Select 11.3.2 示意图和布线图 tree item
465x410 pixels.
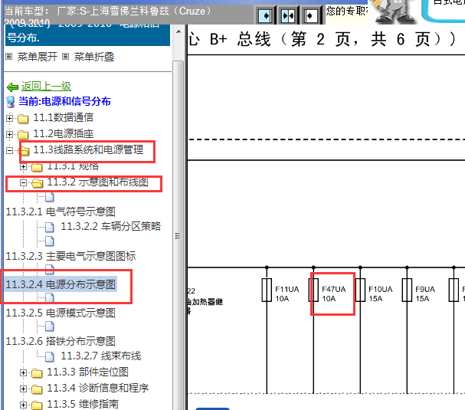click(98, 182)
